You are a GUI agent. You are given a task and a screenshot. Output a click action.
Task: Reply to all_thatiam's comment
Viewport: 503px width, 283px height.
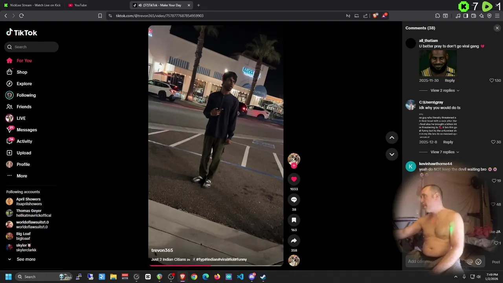point(450,81)
